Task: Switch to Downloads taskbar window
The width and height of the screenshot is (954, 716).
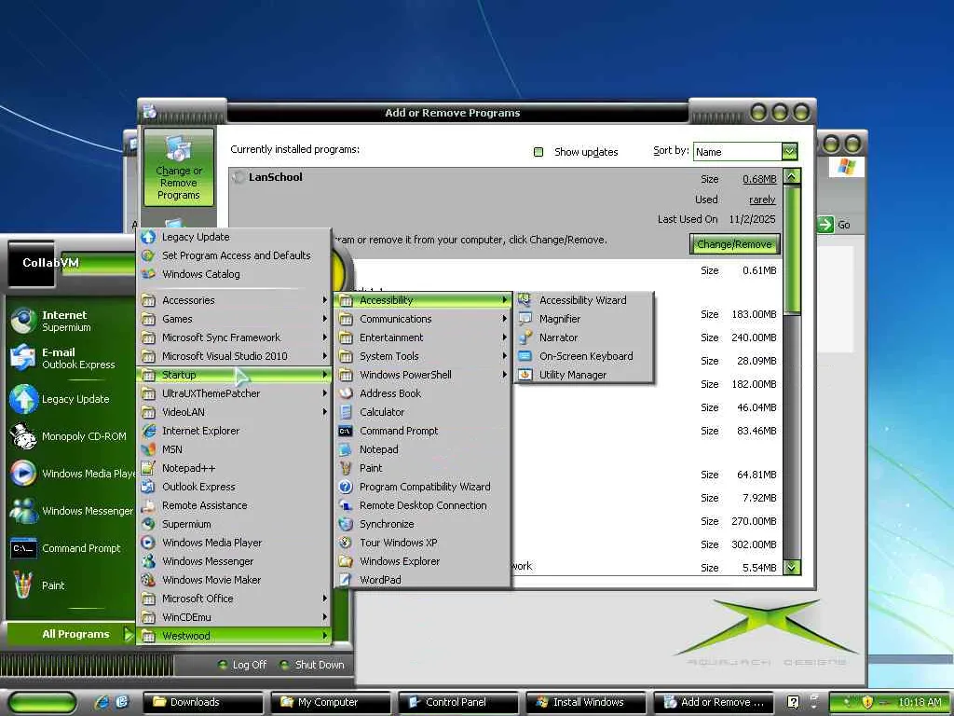Action: (x=202, y=702)
